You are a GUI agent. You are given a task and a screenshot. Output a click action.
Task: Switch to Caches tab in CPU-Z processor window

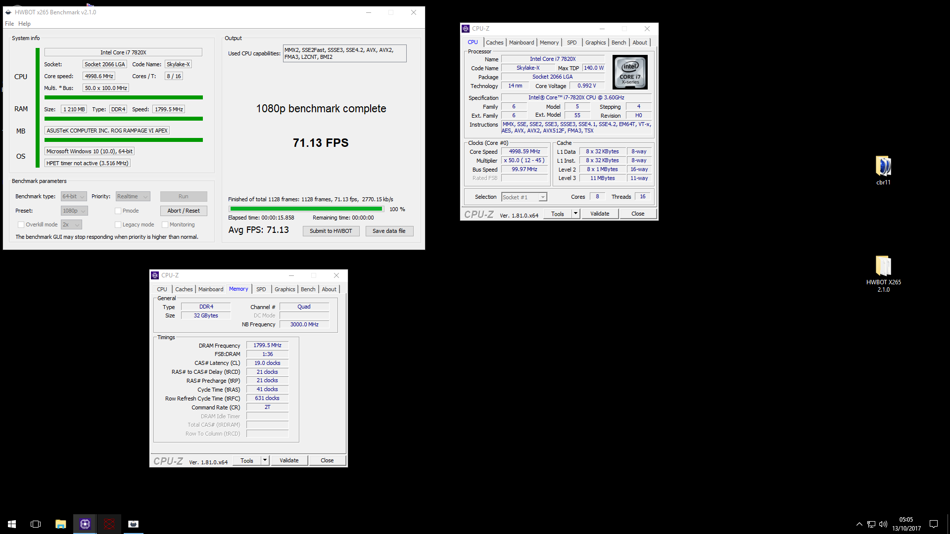[494, 43]
